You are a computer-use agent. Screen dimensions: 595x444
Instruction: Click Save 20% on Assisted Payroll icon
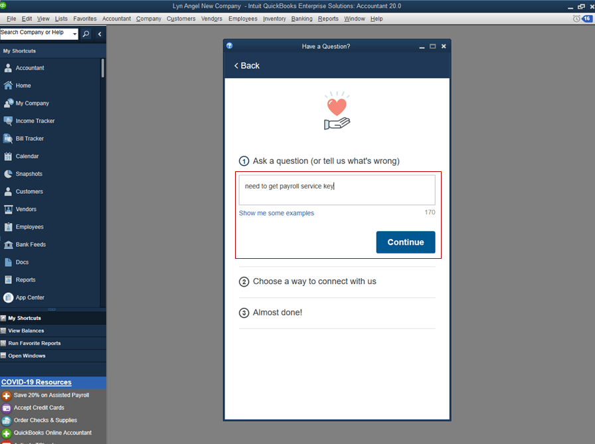click(7, 396)
